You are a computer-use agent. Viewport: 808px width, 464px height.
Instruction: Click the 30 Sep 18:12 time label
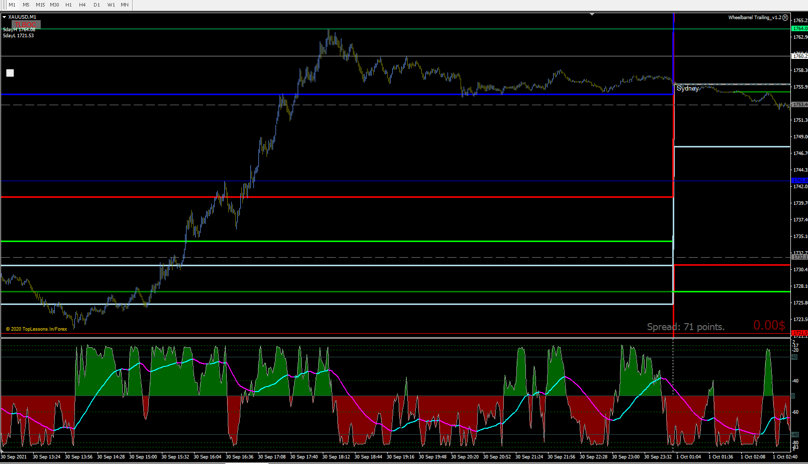336,457
